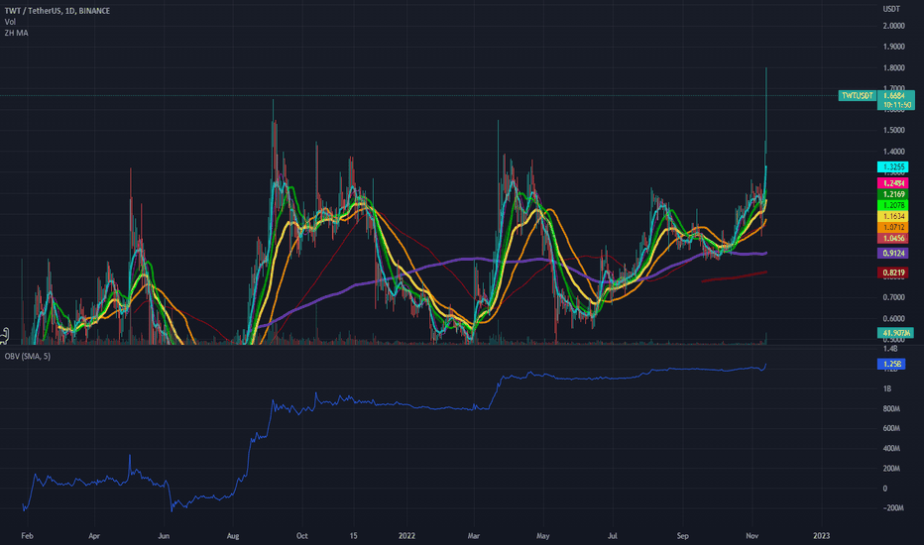The width and height of the screenshot is (924, 545).
Task: Click the 1.8000 price axis value
Action: [894, 68]
